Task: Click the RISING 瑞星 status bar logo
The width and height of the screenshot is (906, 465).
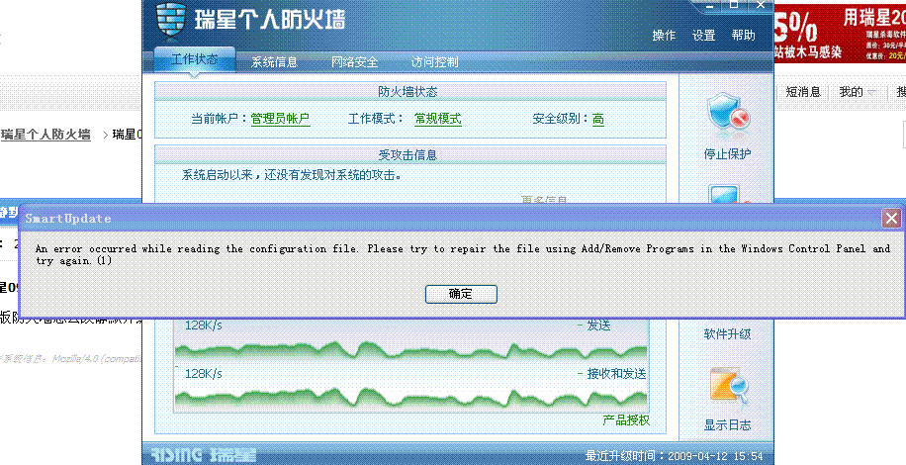Action: point(204,455)
